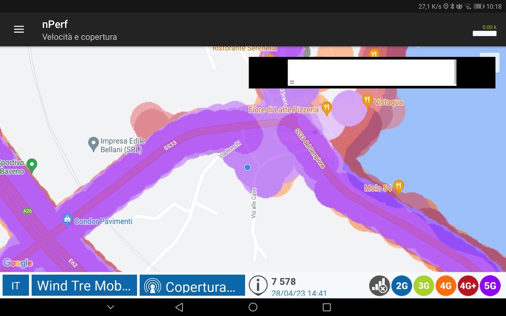
Task: Tap the Fiore di Latte Pizzeria marker
Action: pos(327,108)
